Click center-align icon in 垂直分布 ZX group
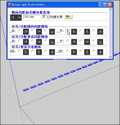The width and height of the screenshot is (120, 125). click(x=39, y=52)
